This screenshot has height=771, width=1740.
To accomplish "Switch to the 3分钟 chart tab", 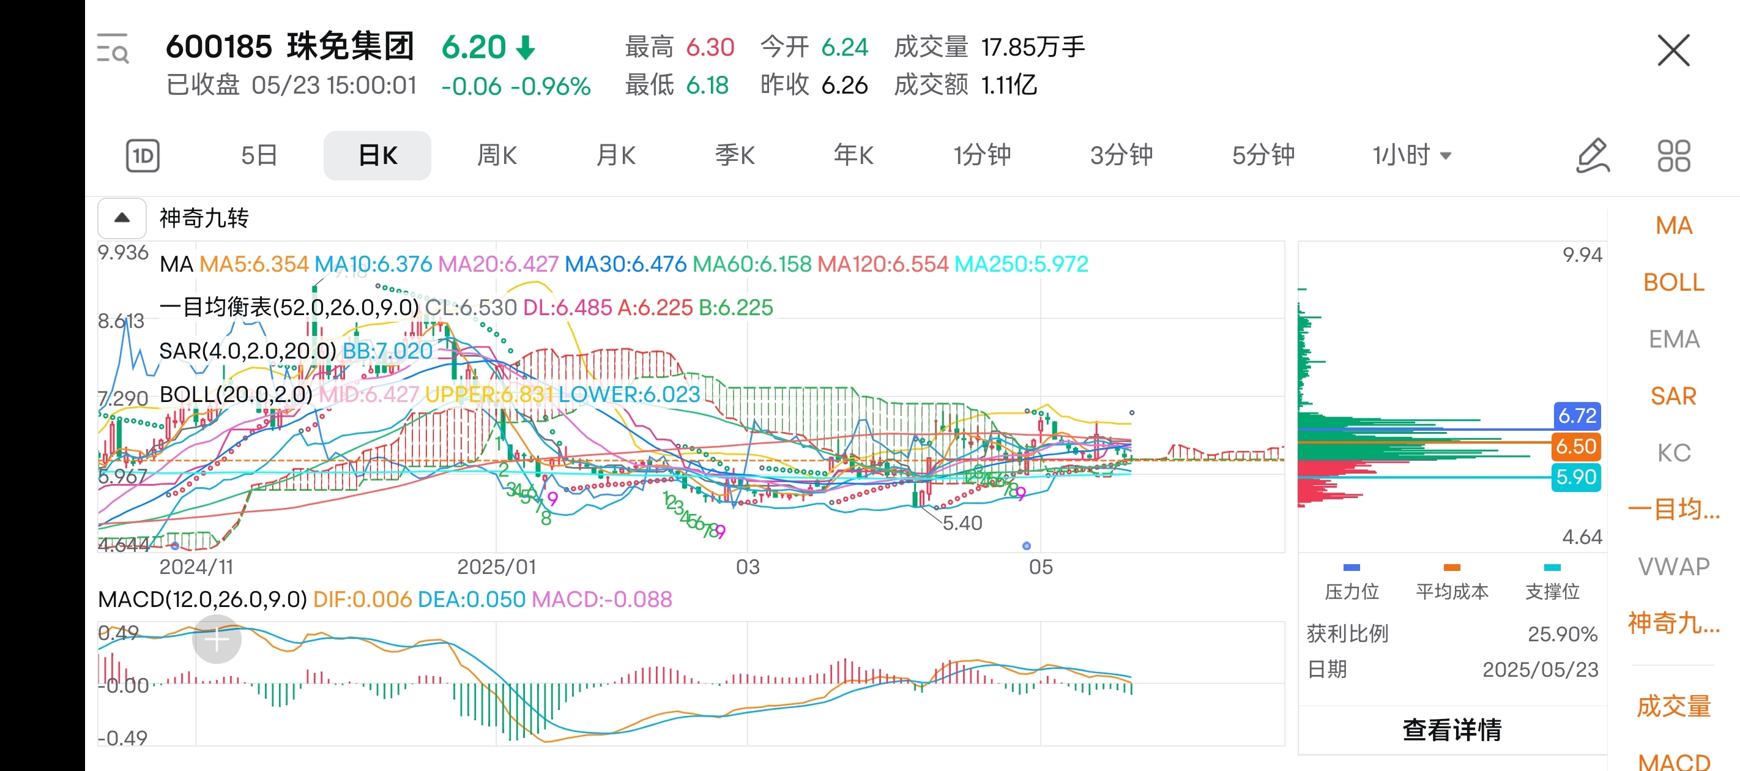I will [x=1122, y=155].
